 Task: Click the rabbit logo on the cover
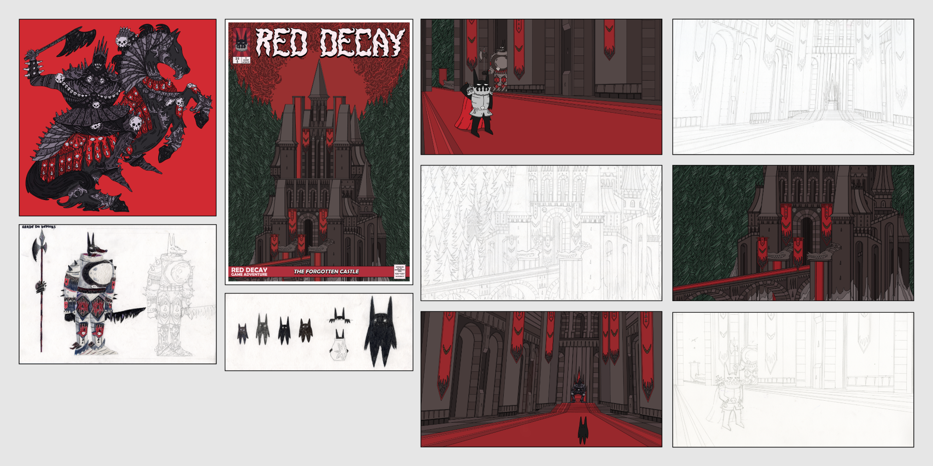[x=241, y=41]
